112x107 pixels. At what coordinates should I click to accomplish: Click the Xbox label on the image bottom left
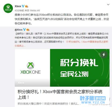coord(21,83)
